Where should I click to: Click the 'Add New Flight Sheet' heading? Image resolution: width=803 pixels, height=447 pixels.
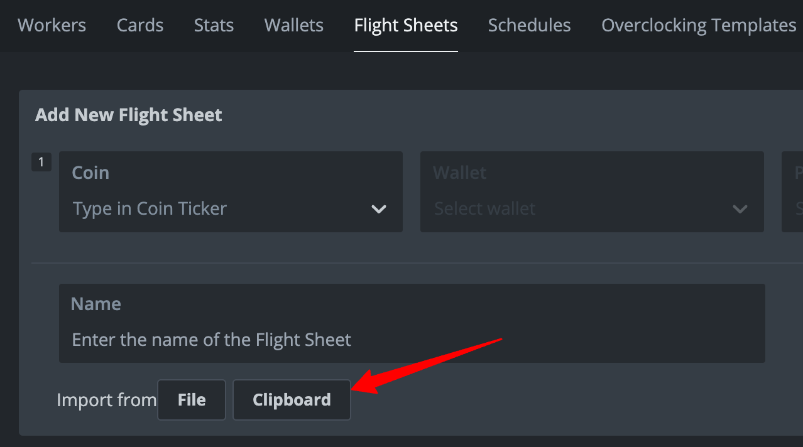129,115
